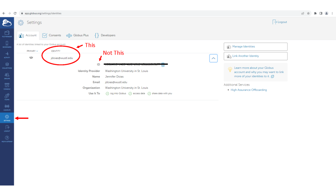The image size is (336, 189).
Task: Click the Globus logo icon
Action: click(7, 23)
